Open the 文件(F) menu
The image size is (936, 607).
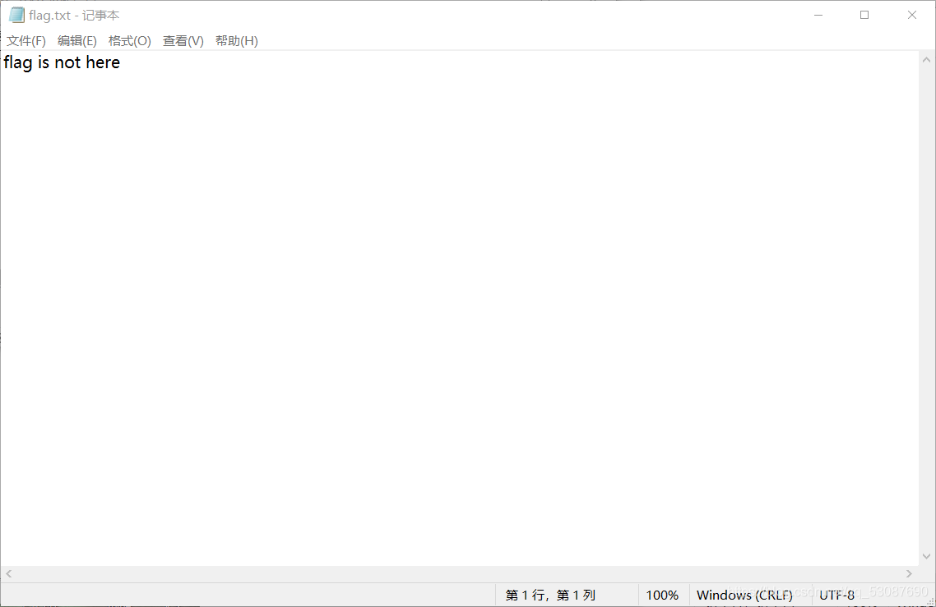click(26, 40)
